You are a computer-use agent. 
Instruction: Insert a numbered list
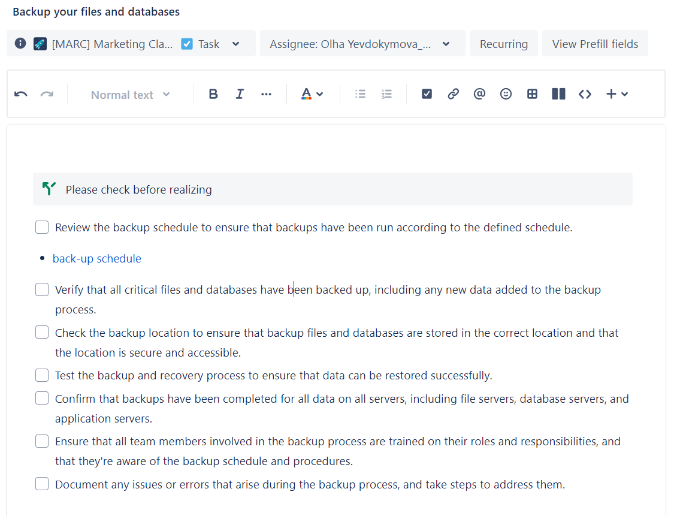click(x=386, y=93)
